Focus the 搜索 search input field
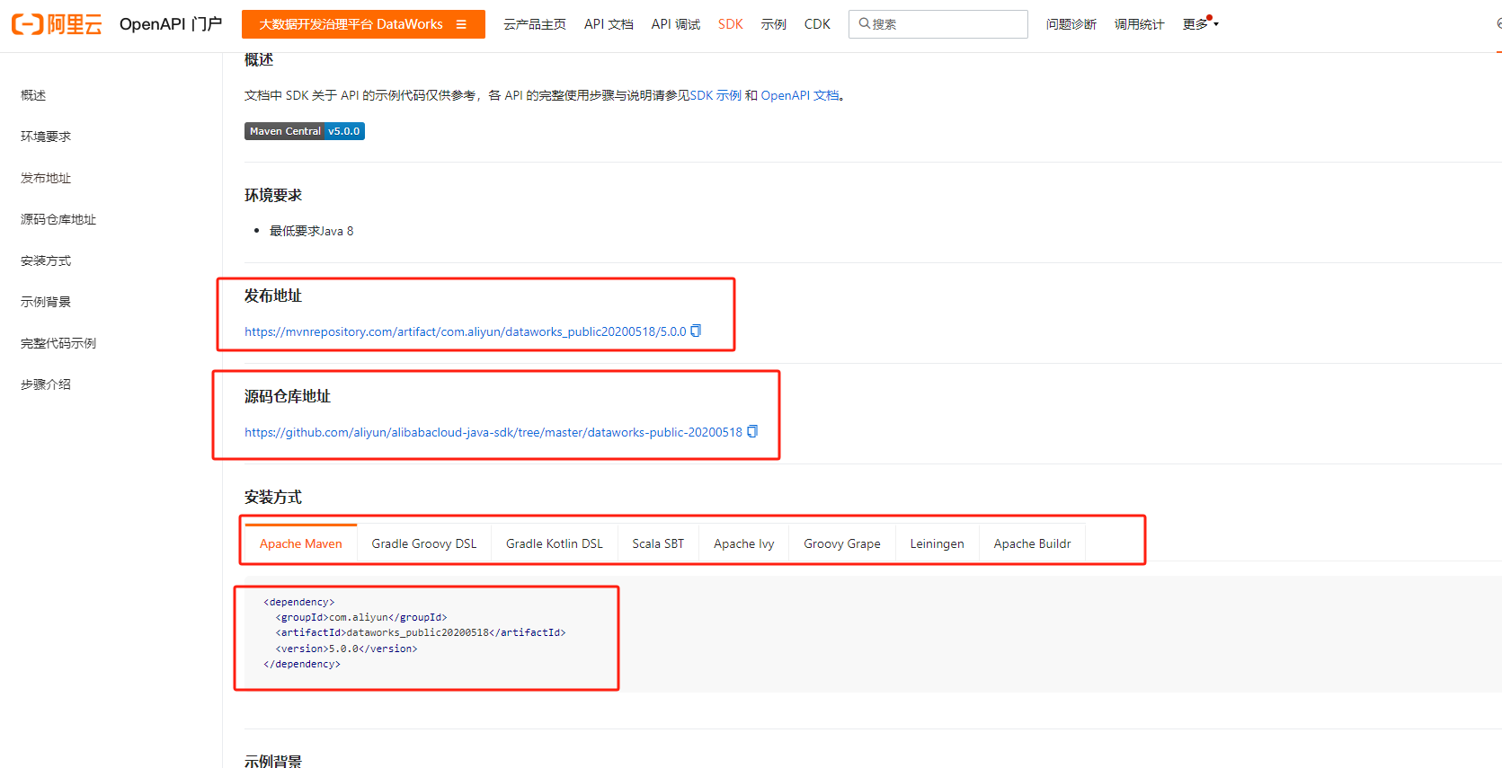Image resolution: width=1502 pixels, height=768 pixels. click(938, 24)
